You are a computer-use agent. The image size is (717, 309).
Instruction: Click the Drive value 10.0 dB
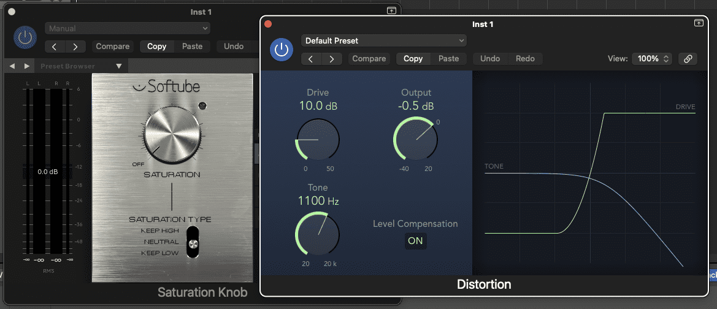pyautogui.click(x=318, y=106)
